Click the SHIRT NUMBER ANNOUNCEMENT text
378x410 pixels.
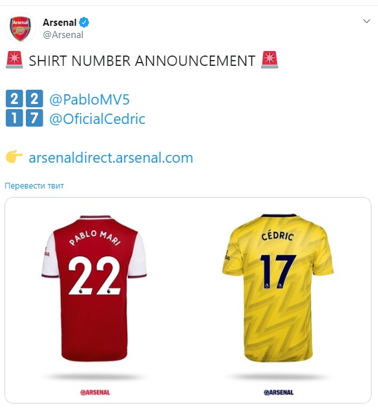point(142,61)
